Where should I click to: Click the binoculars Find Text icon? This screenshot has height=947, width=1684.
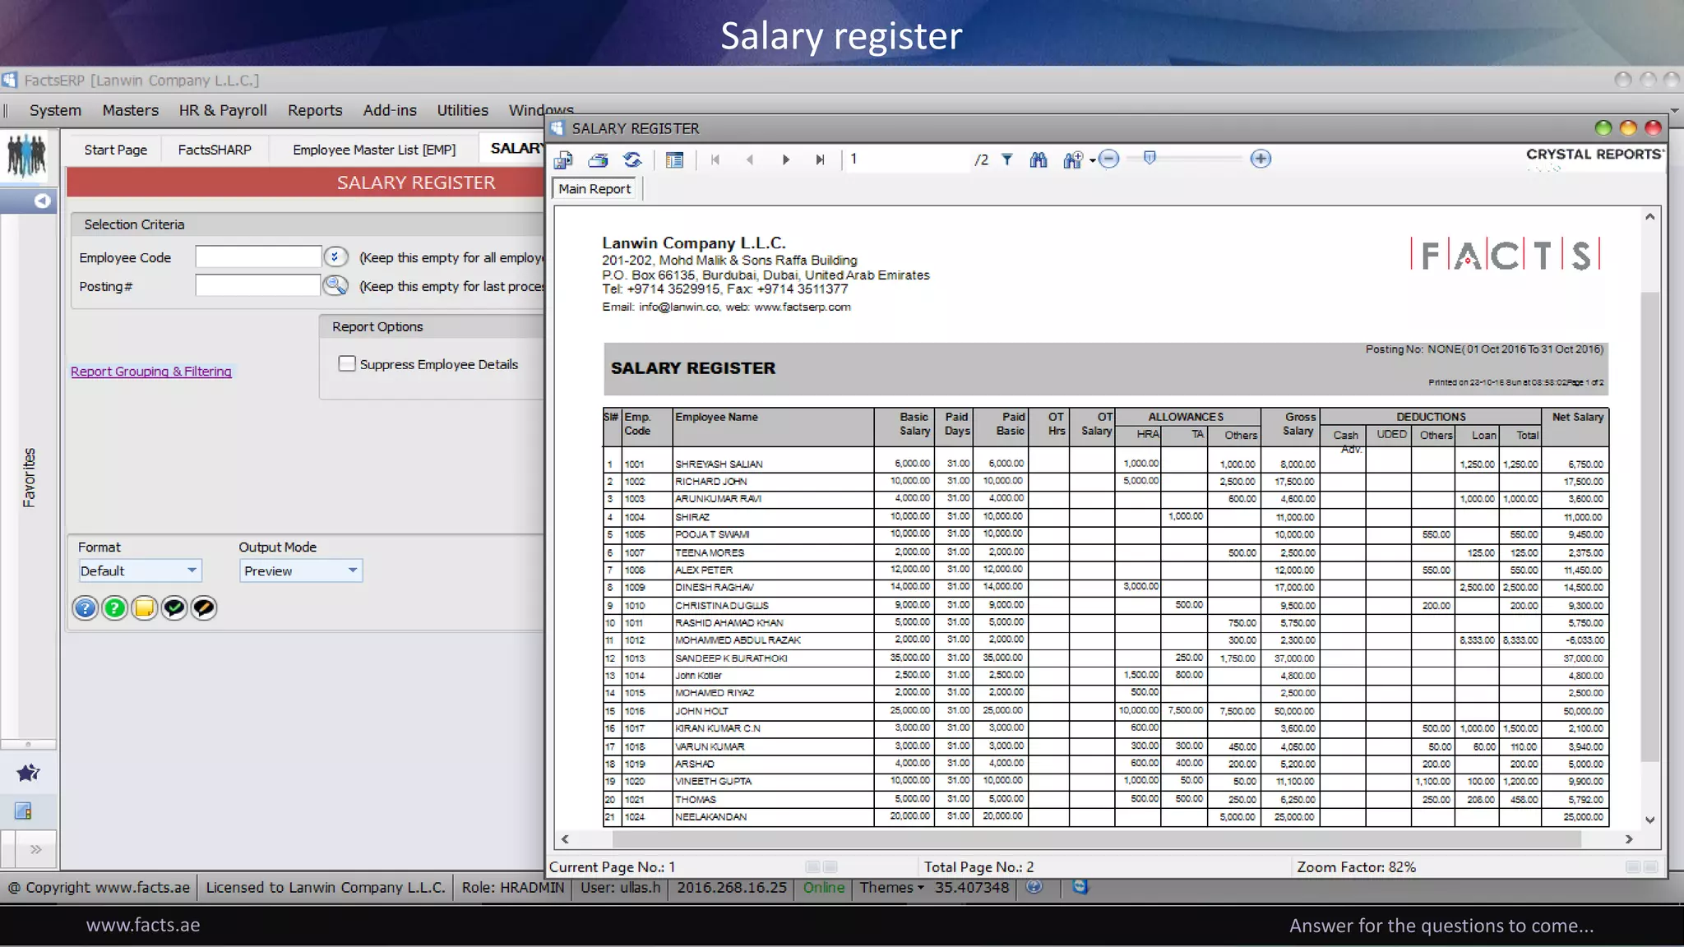(x=1039, y=159)
